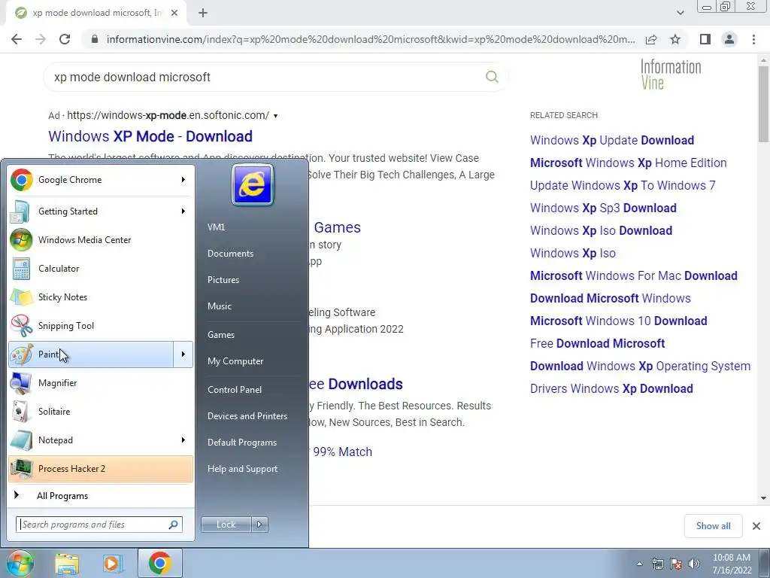
Task: Click the network tray icon
Action: (x=657, y=564)
